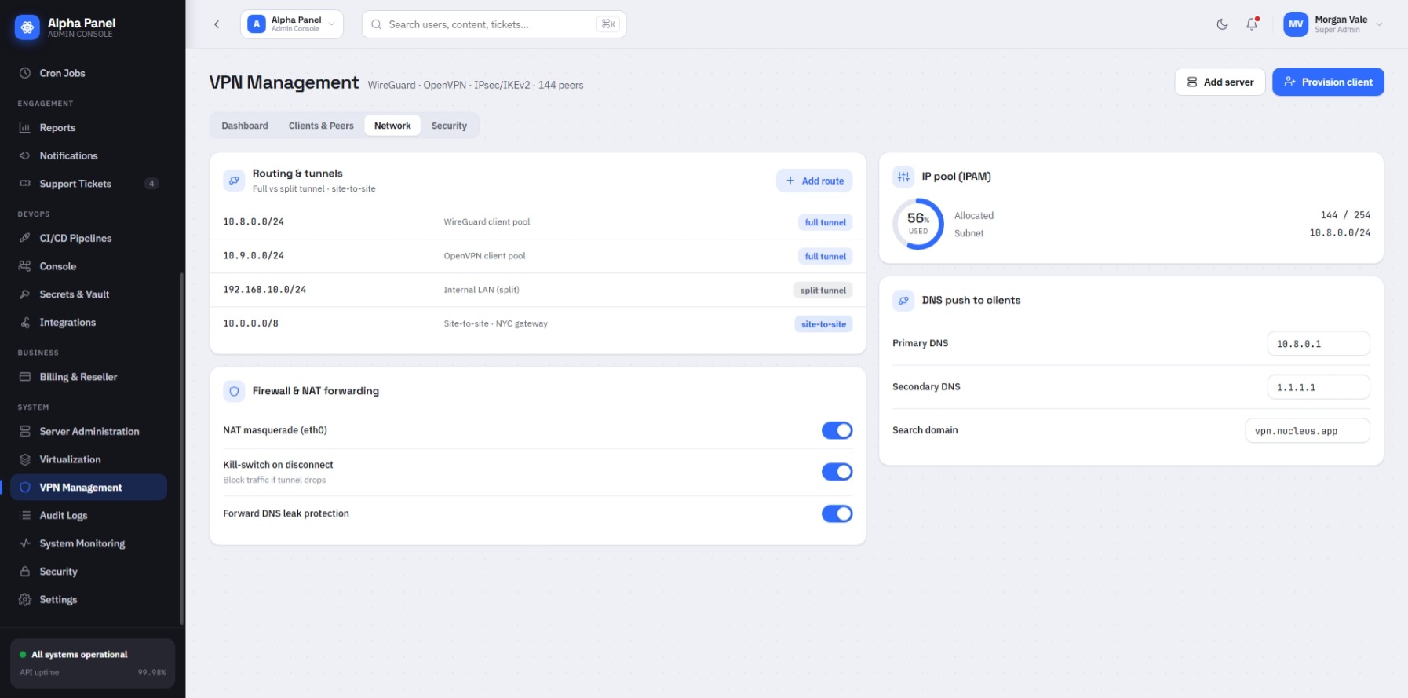Click the sidebar scrollbar
The width and height of the screenshot is (1408, 698).
pyautogui.click(x=181, y=448)
